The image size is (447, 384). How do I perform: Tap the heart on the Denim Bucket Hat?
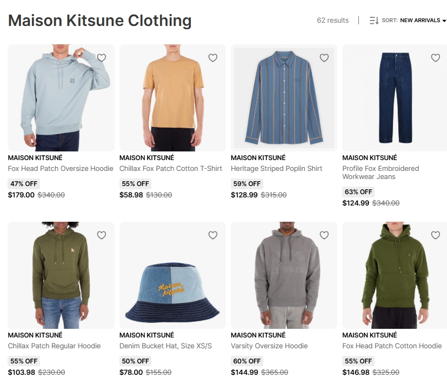pyautogui.click(x=212, y=235)
